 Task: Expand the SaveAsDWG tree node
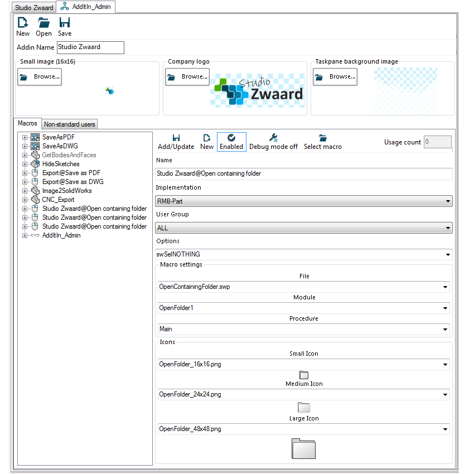(x=25, y=146)
